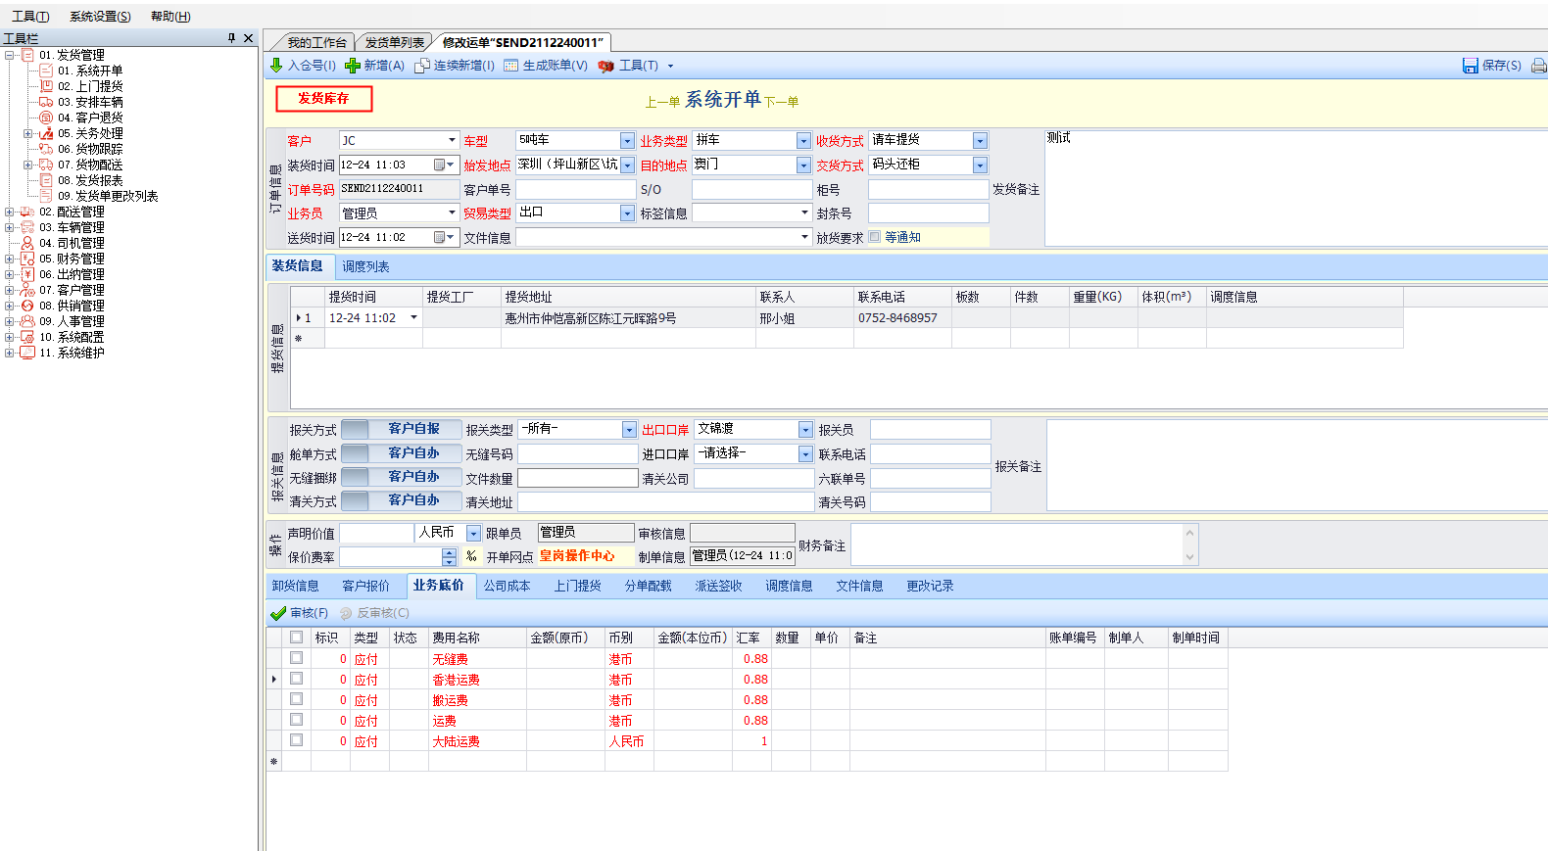
Task: Open the 车型 dropdown showing 5吨车
Action: point(627,141)
